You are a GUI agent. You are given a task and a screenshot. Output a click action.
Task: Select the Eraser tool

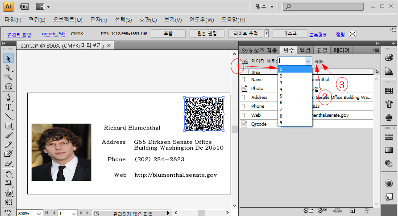[x=8, y=163]
